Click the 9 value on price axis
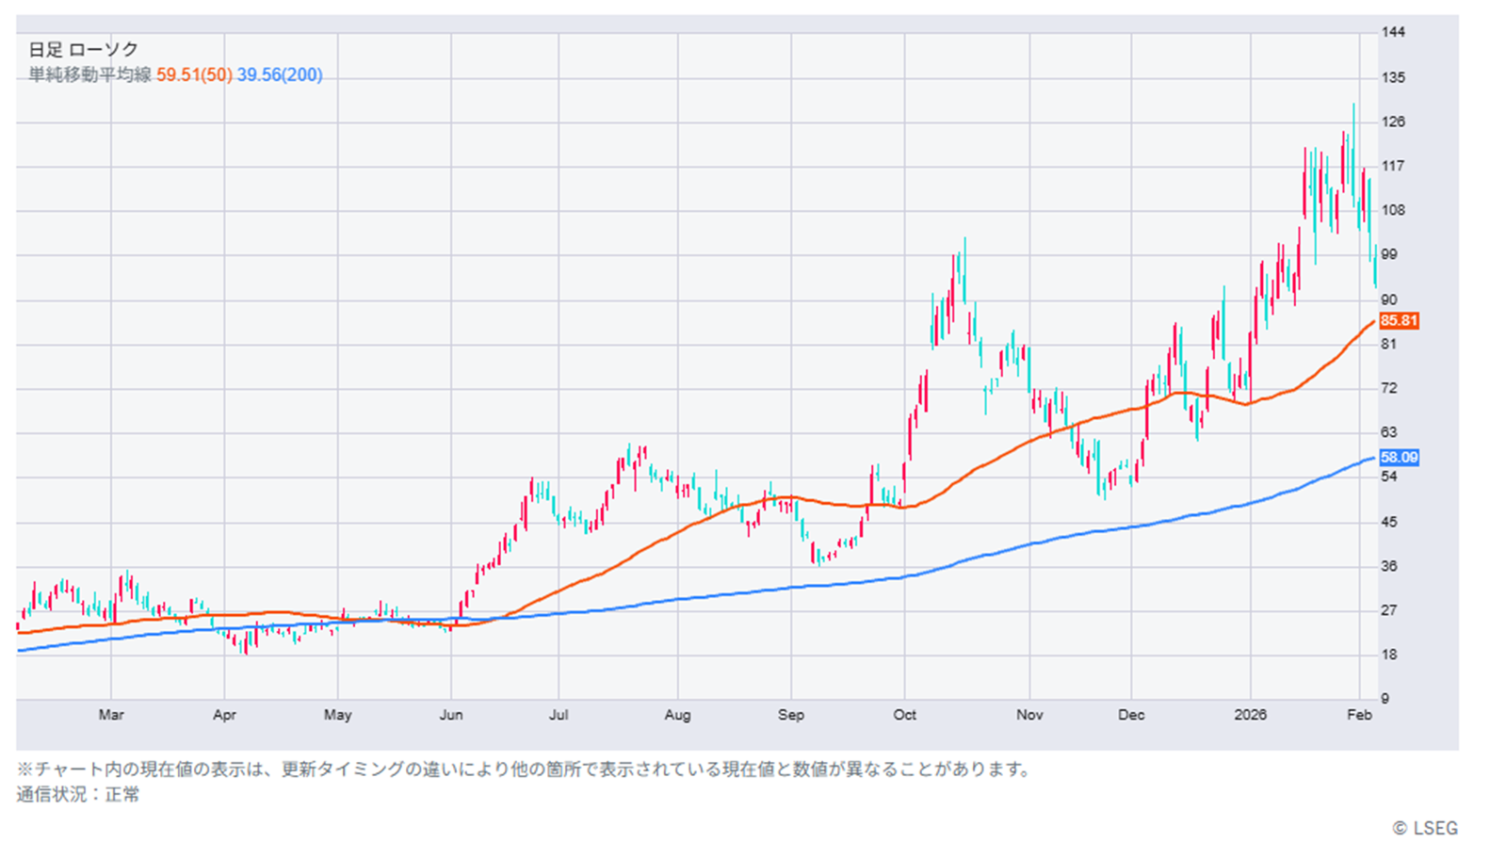1490x858 pixels. coord(1385,699)
